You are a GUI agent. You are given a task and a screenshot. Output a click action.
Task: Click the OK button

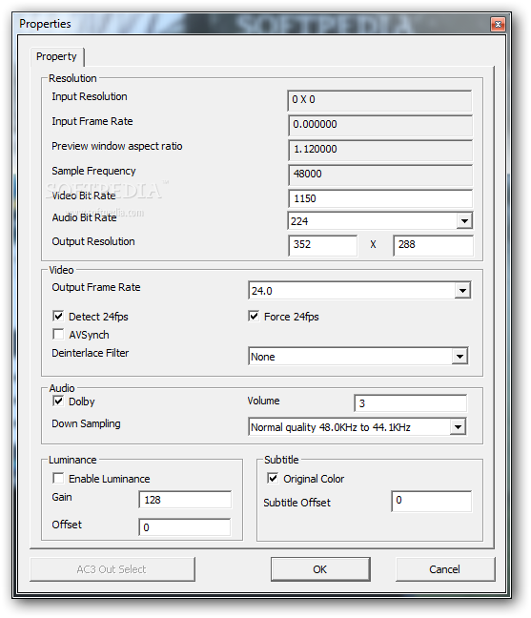click(320, 569)
